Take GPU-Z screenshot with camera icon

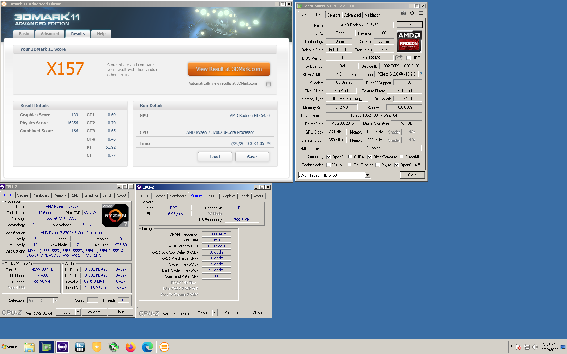(403, 13)
